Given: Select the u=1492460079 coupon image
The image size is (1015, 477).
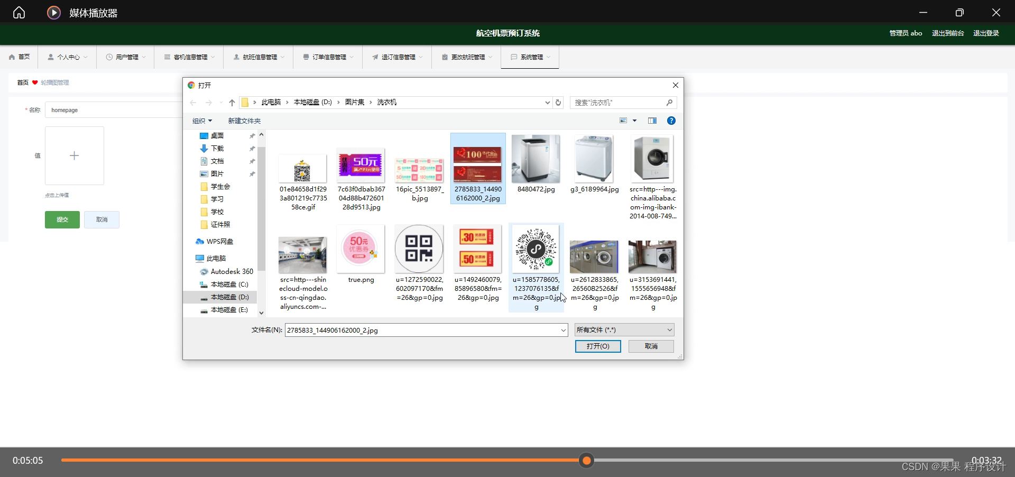Looking at the screenshot, I should tap(478, 249).
